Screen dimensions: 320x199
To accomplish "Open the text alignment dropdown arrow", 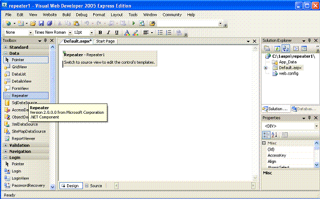I will pyautogui.click(x=152, y=33).
